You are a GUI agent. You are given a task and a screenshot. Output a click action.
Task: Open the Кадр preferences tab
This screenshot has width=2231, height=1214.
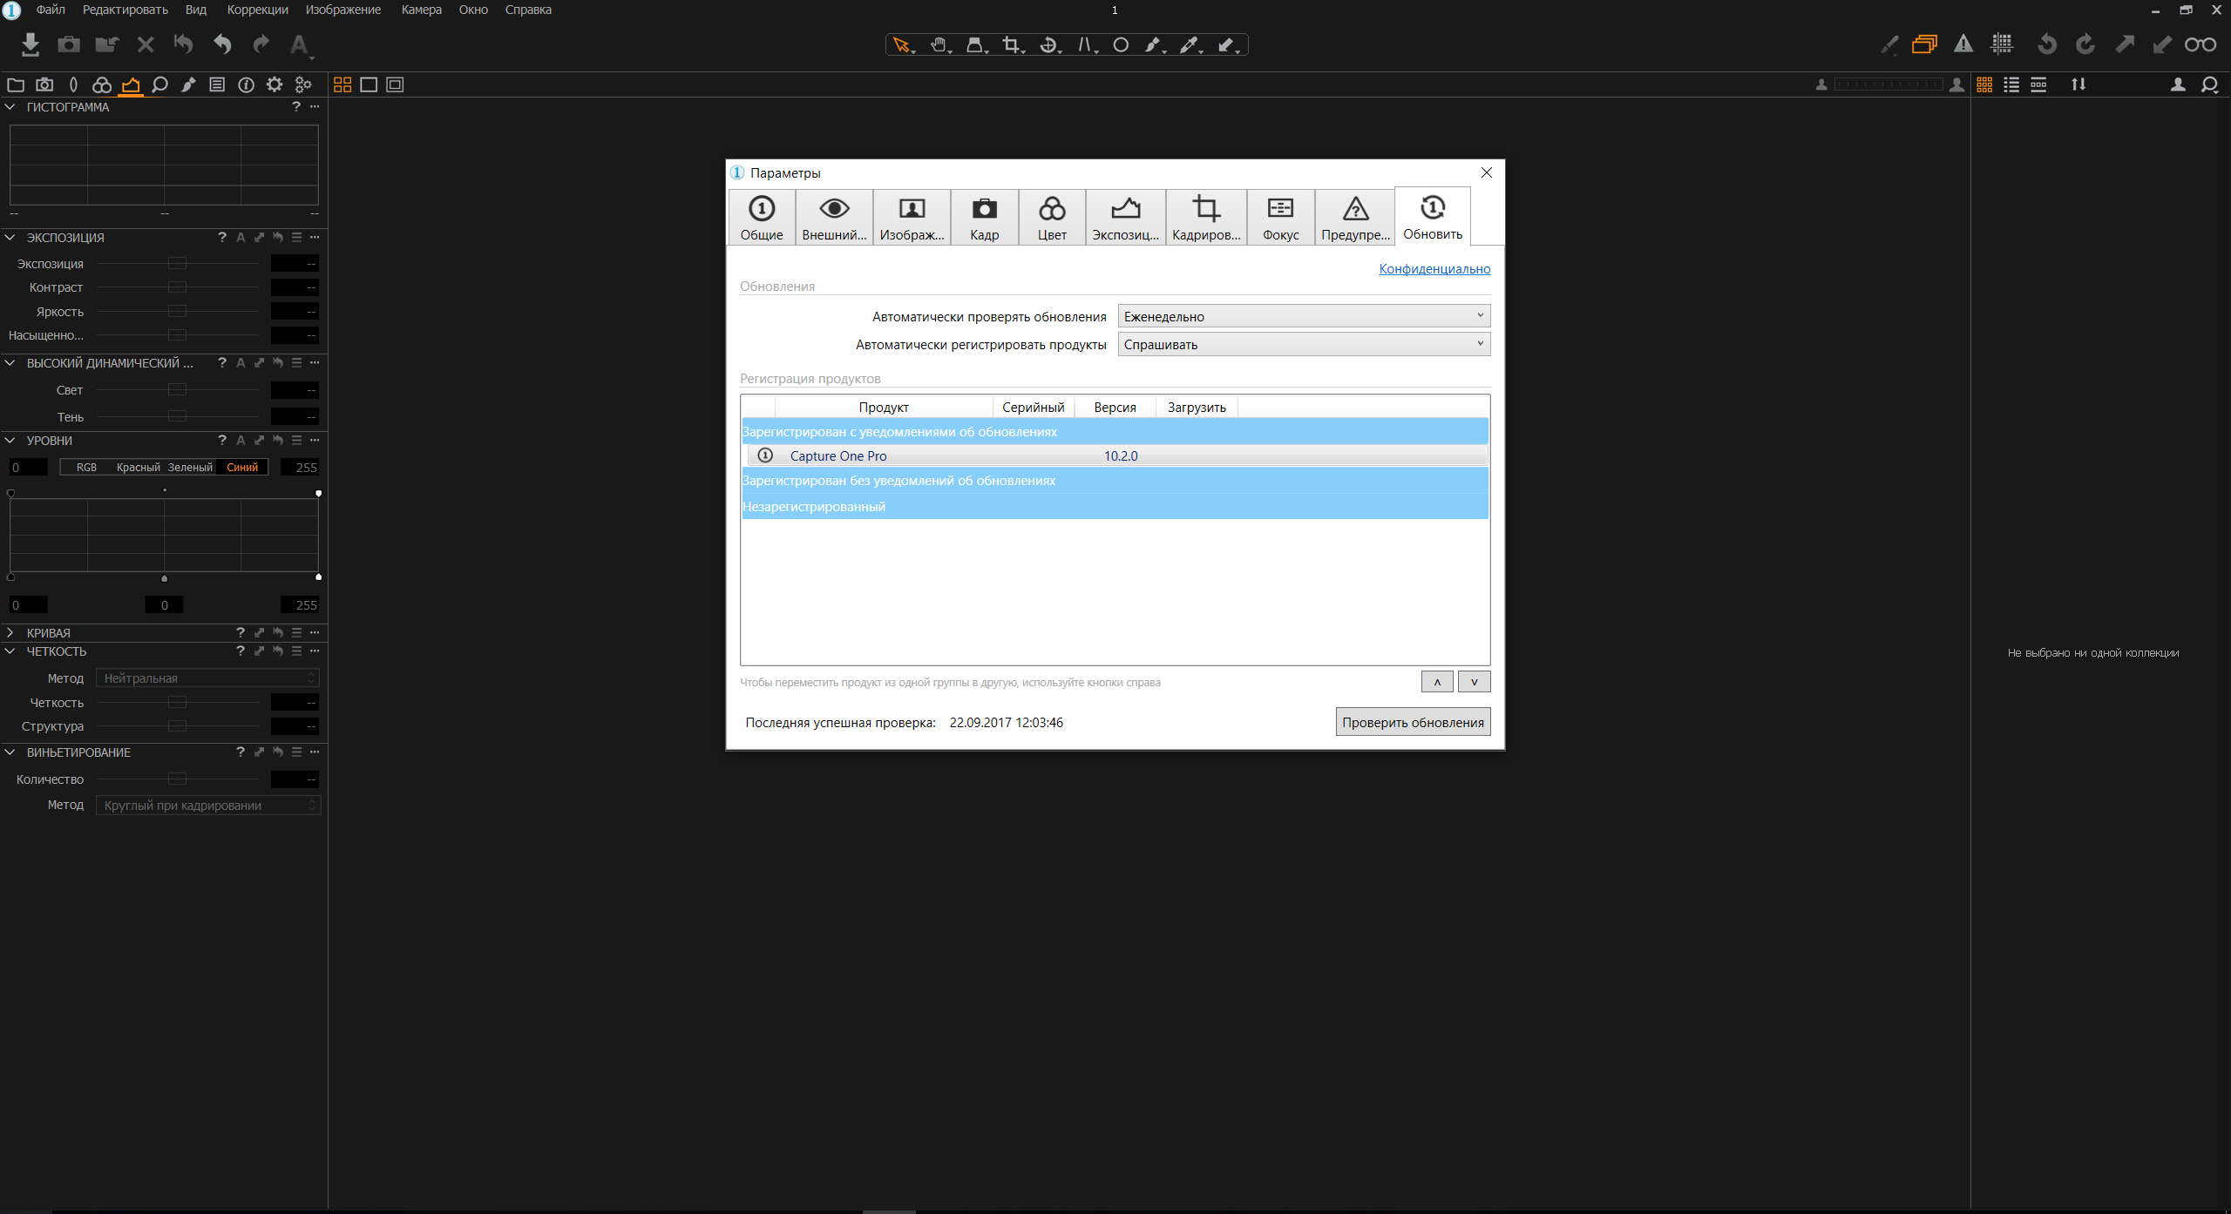[x=984, y=218]
